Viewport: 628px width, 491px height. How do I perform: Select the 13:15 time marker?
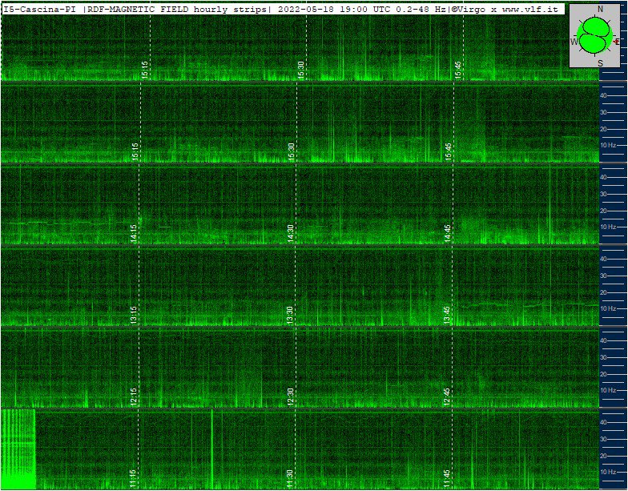[x=135, y=314]
